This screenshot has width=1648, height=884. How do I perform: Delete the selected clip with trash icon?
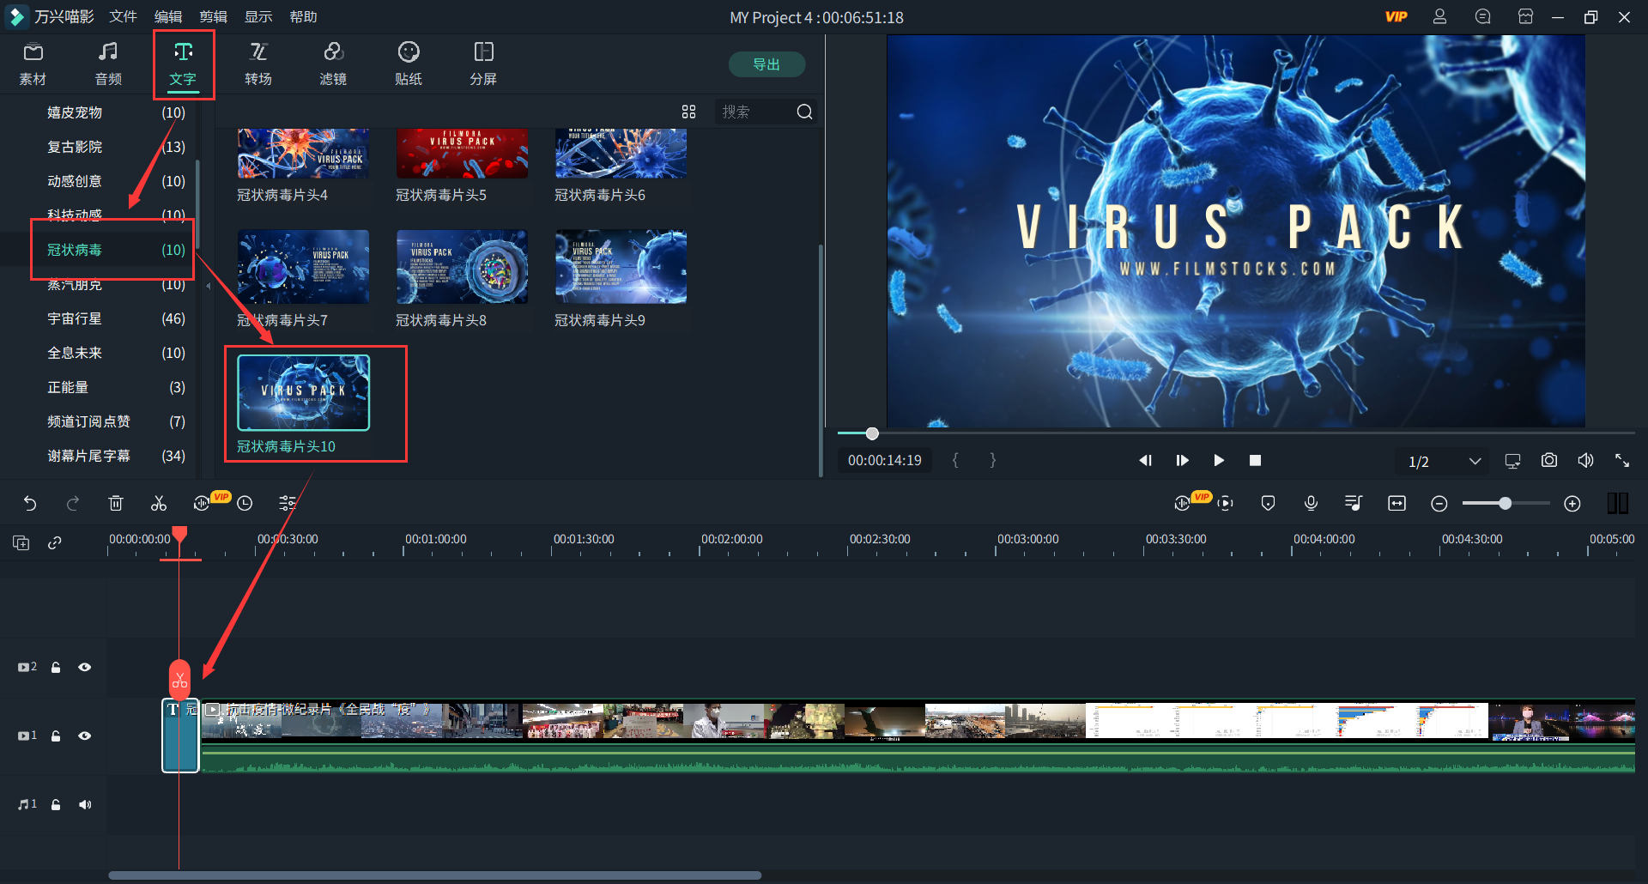116,503
